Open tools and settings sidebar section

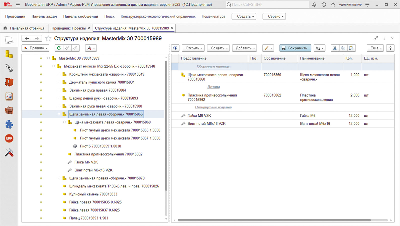9,153
